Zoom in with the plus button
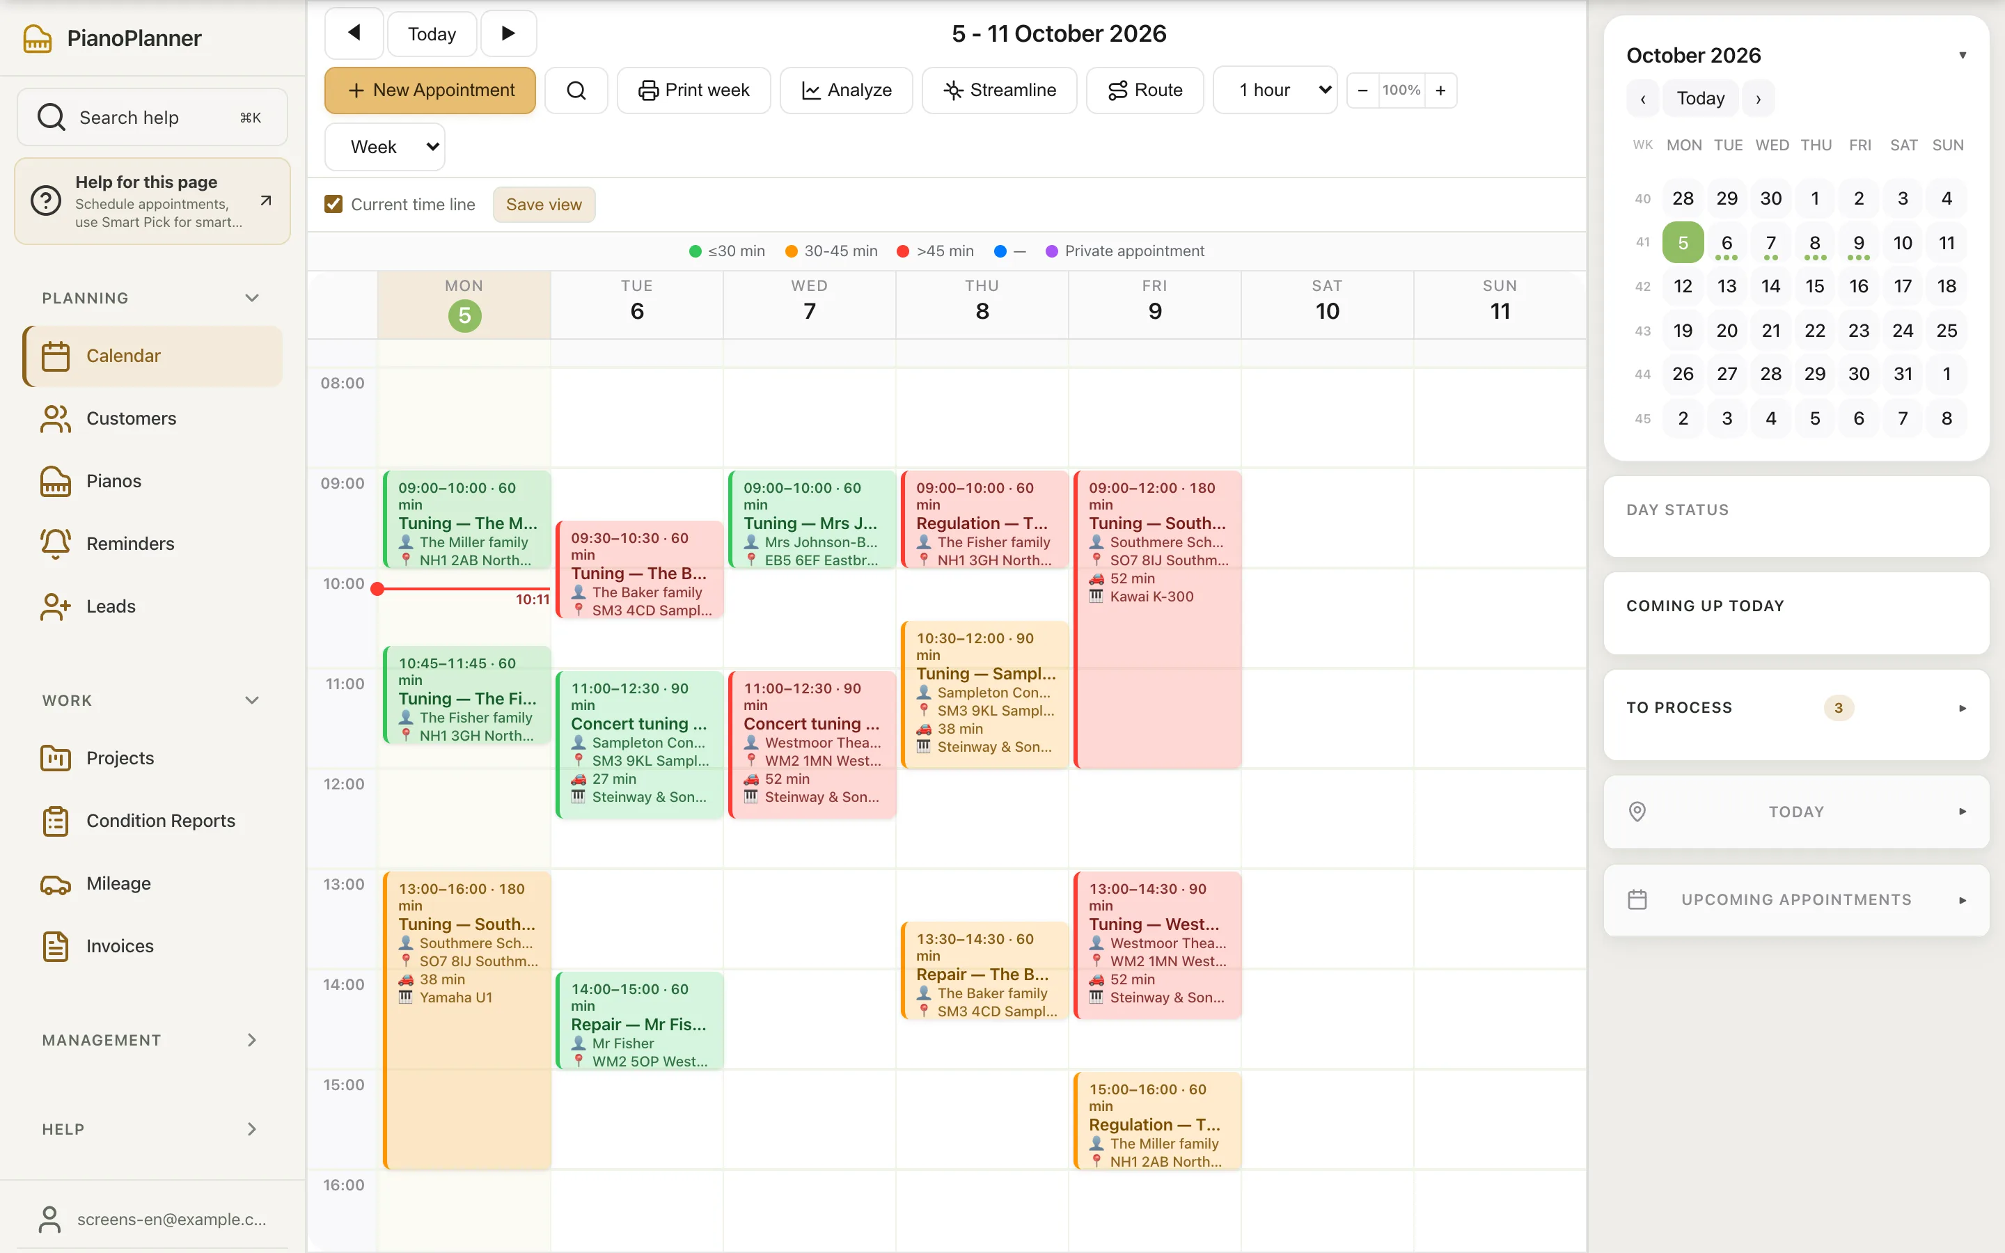 (1441, 90)
